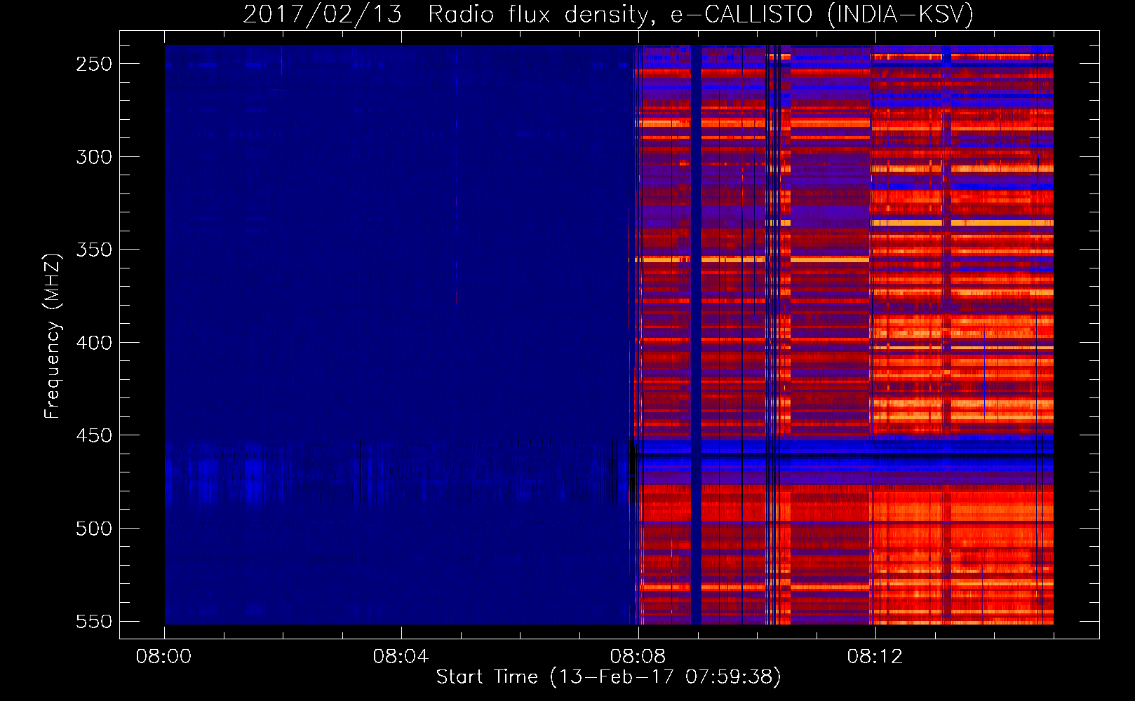Select the 250 frequency tick label
This screenshot has width=1135, height=701.
point(94,64)
